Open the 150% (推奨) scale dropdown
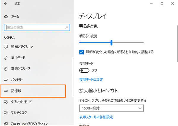 point(111,108)
